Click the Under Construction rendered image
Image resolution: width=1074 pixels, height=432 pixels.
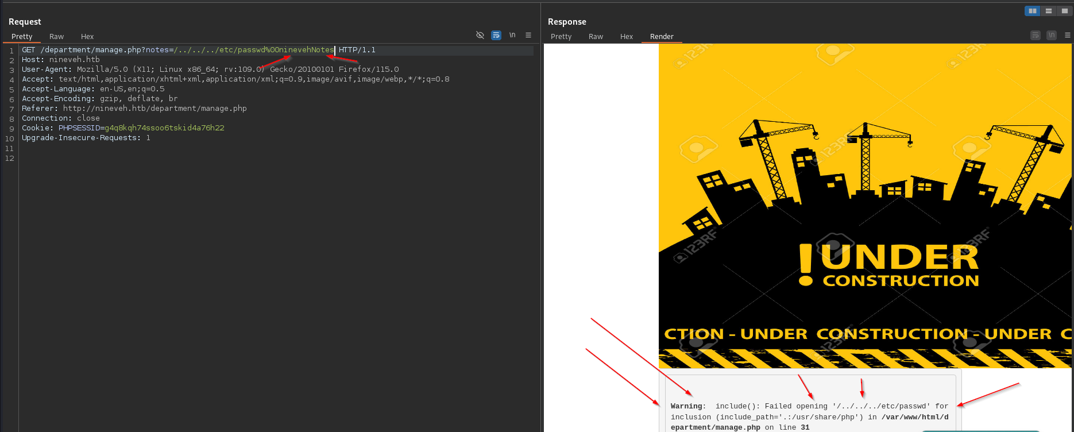[x=864, y=207]
